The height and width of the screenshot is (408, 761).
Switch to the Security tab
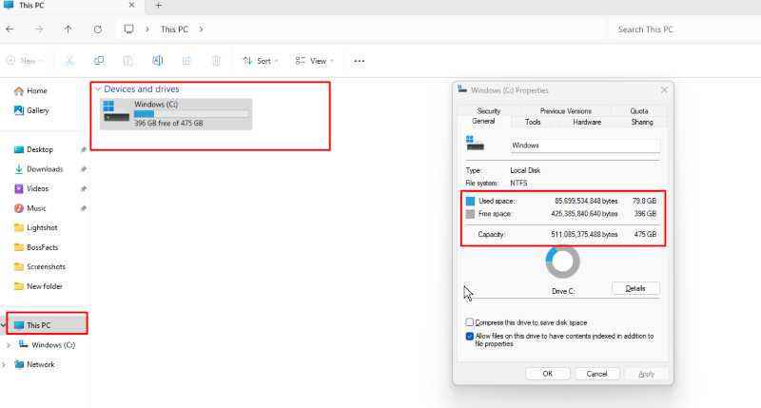point(488,110)
